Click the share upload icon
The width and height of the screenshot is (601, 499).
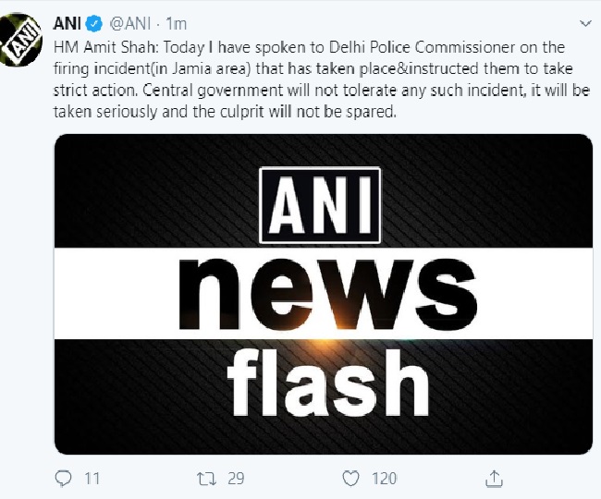click(489, 478)
